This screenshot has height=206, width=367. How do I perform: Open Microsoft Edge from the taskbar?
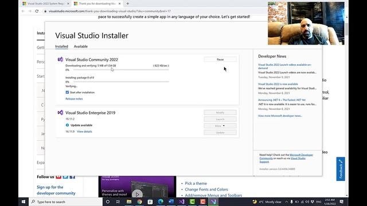161,202
